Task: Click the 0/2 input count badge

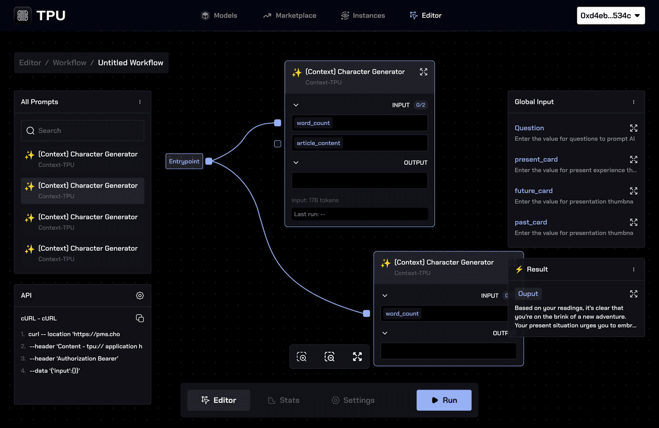Action: 420,105
